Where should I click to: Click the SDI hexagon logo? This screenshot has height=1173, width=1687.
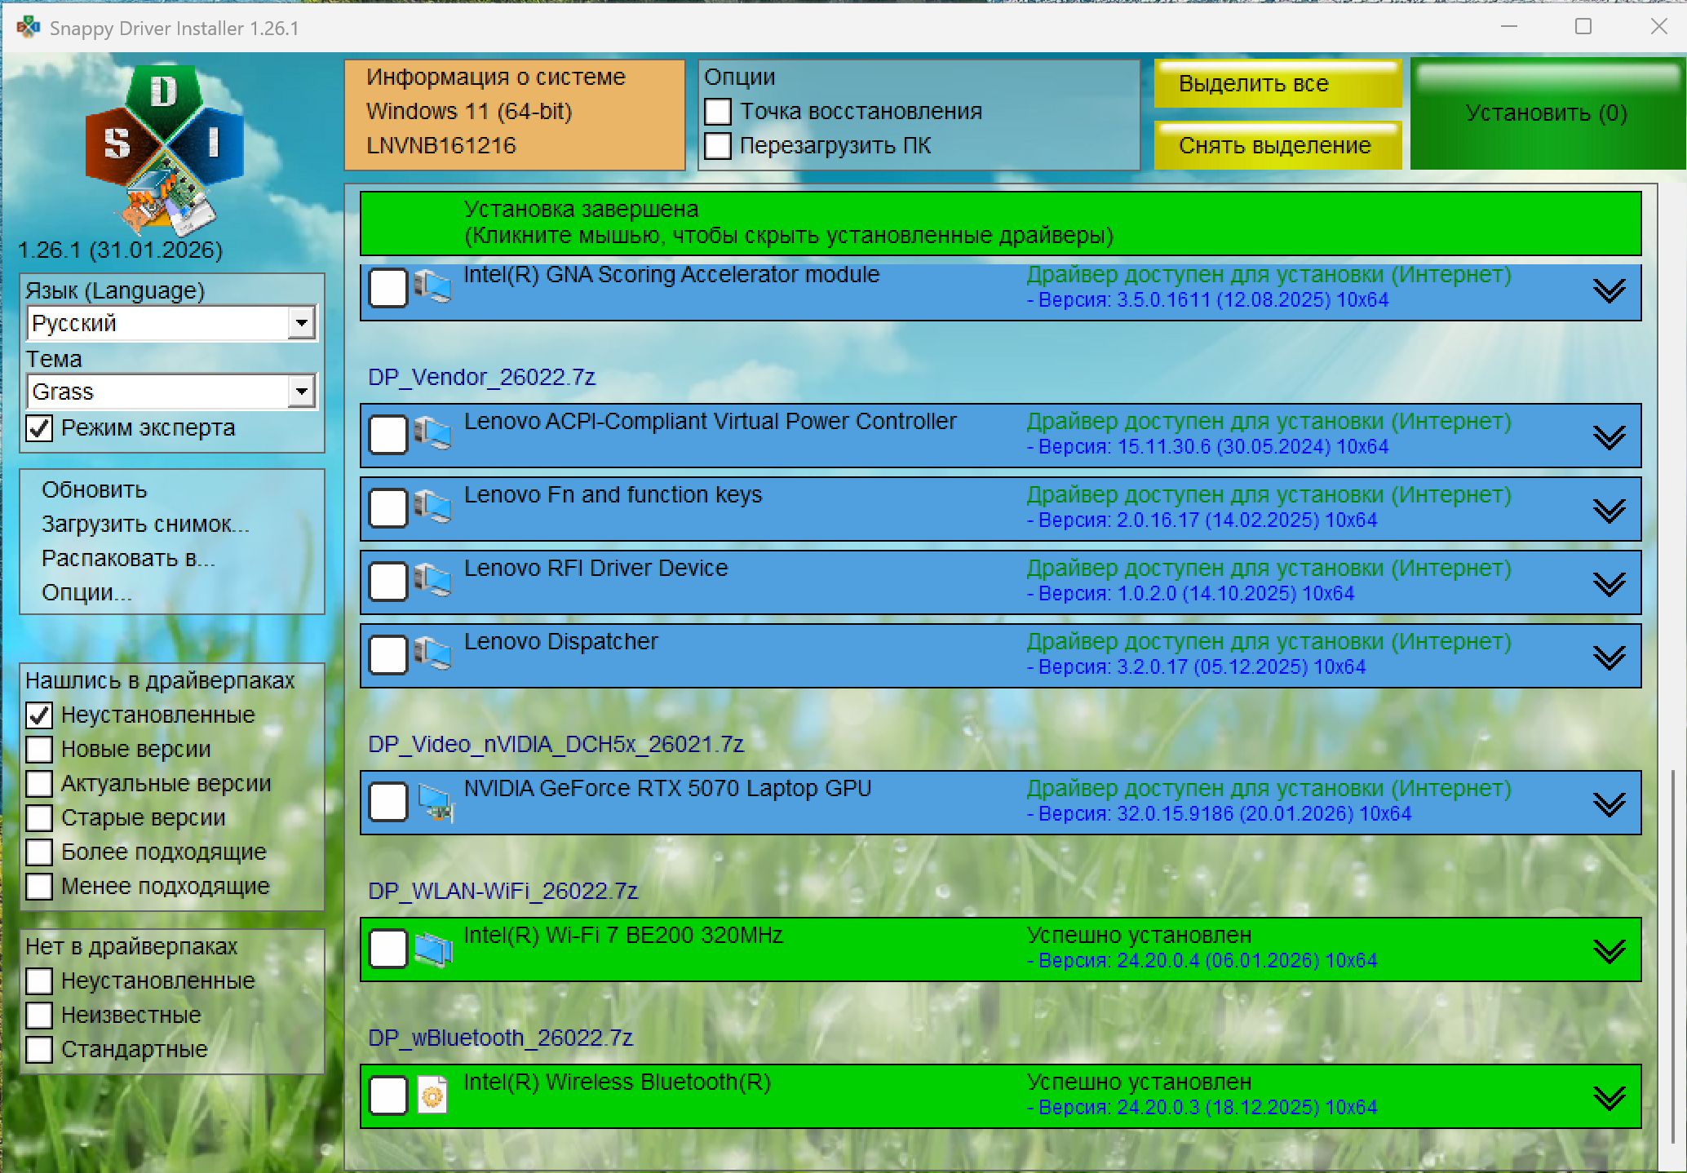click(x=164, y=147)
